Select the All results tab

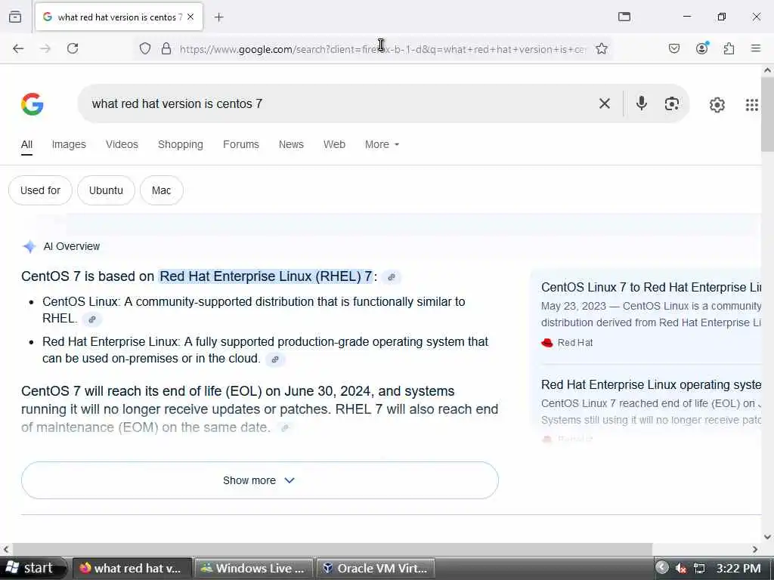(x=26, y=144)
